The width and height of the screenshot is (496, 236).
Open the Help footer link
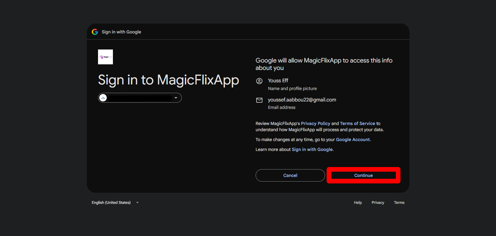pos(358,203)
